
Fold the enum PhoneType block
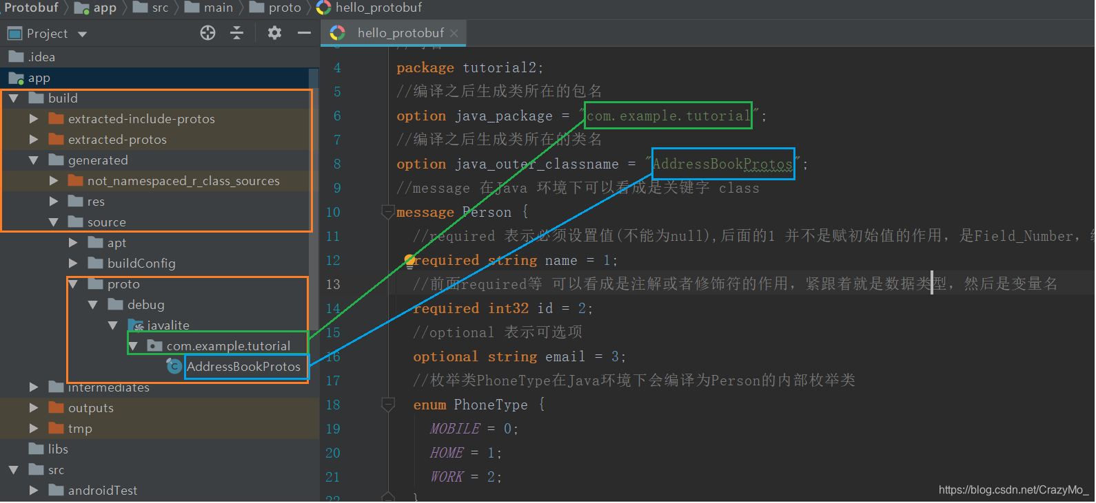(388, 405)
